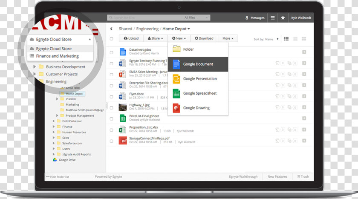
Task: Toggle the sort direction arrow next to Name
Action: click(277, 39)
